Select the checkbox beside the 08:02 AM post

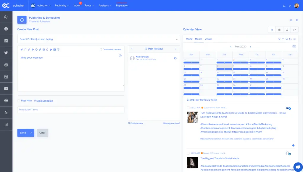click(188, 107)
